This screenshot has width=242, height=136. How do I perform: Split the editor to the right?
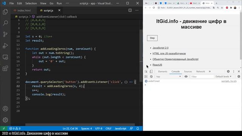[130, 10]
